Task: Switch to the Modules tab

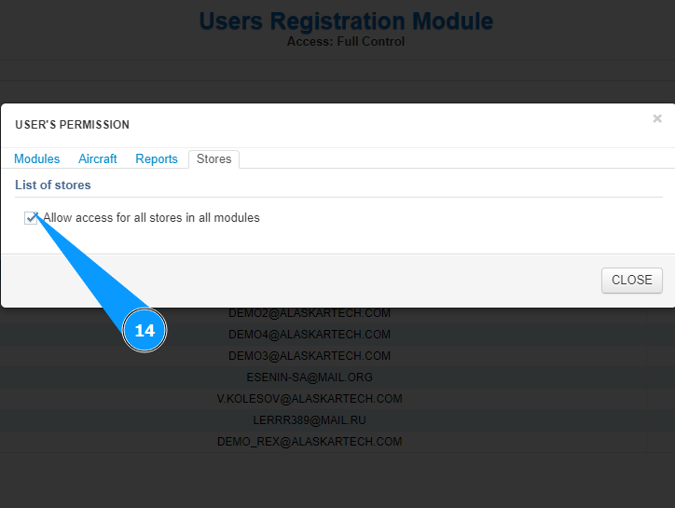Action: tap(37, 159)
